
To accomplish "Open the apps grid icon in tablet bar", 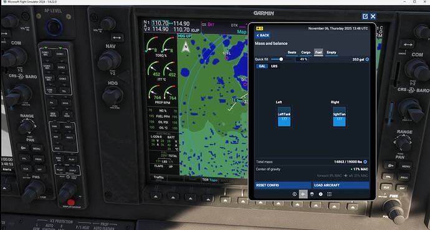I will (330, 194).
